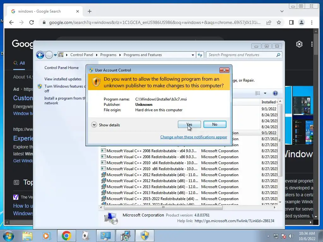This screenshot has width=323, height=242.
Task: Switch to Chrome from the taskbar
Action: click(66, 236)
